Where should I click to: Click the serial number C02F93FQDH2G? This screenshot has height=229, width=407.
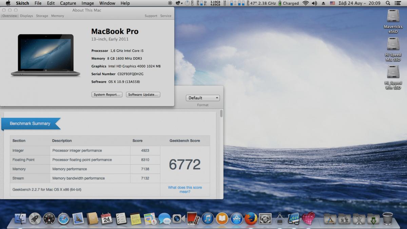[131, 74]
